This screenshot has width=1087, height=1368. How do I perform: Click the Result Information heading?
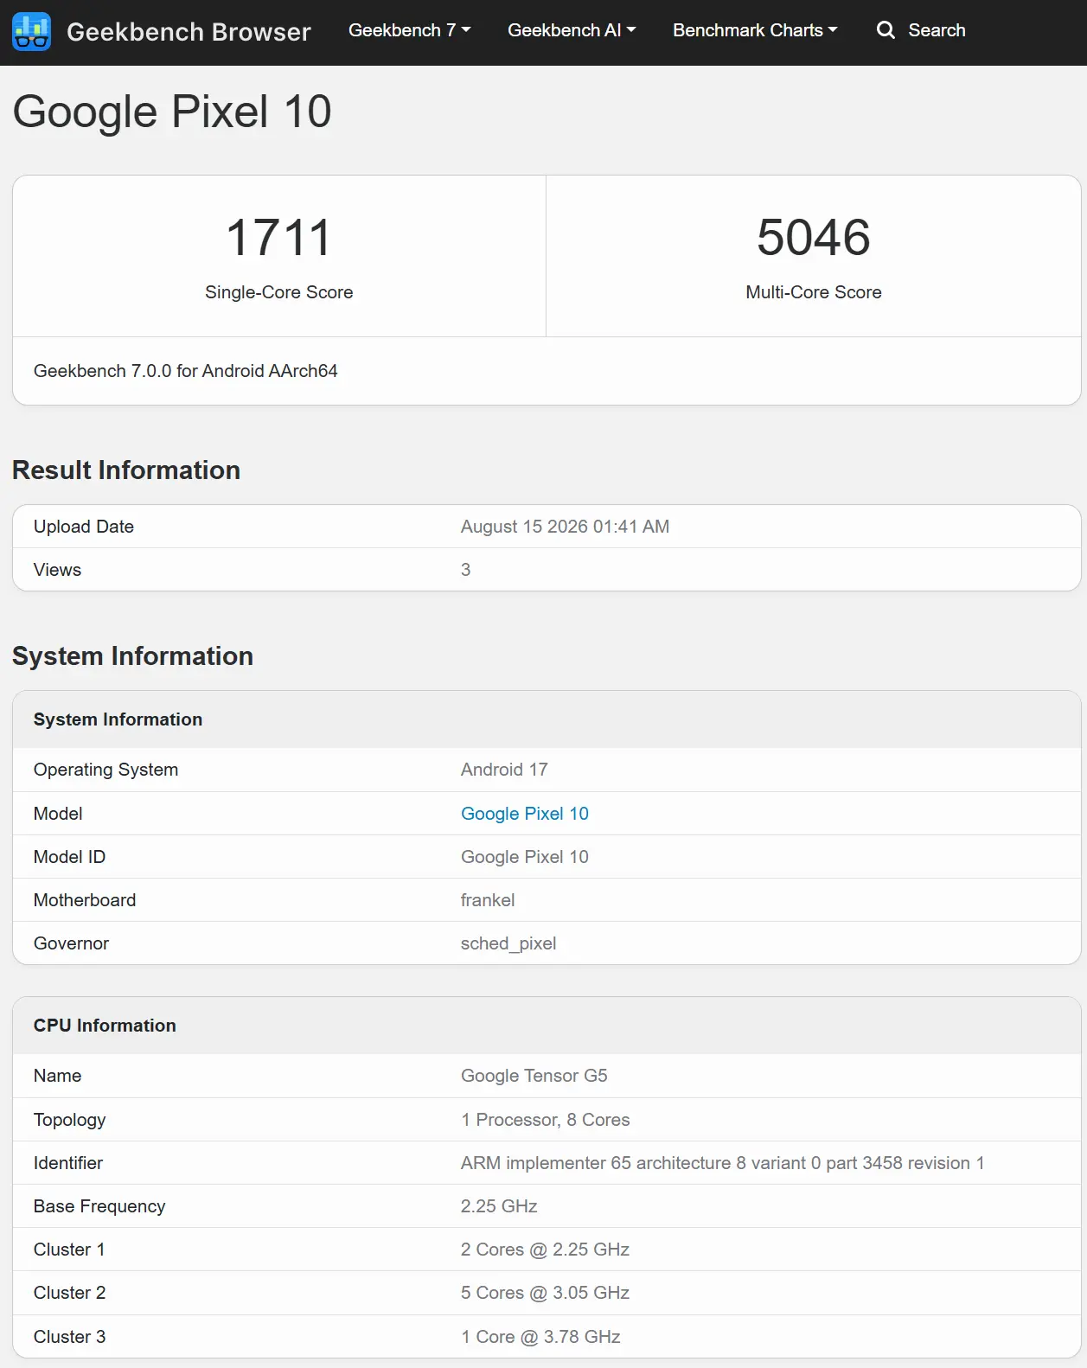pyautogui.click(x=126, y=470)
